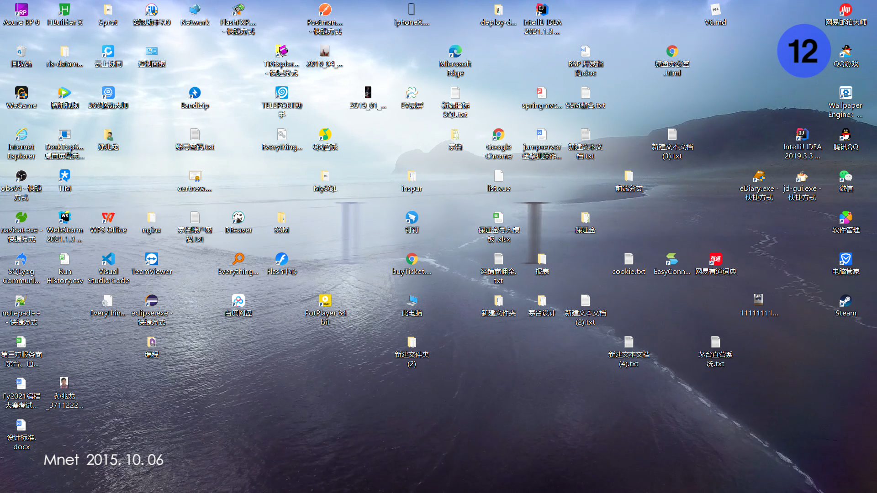Launch WeGame from the desktop
Viewport: 877px width, 493px height.
21,98
